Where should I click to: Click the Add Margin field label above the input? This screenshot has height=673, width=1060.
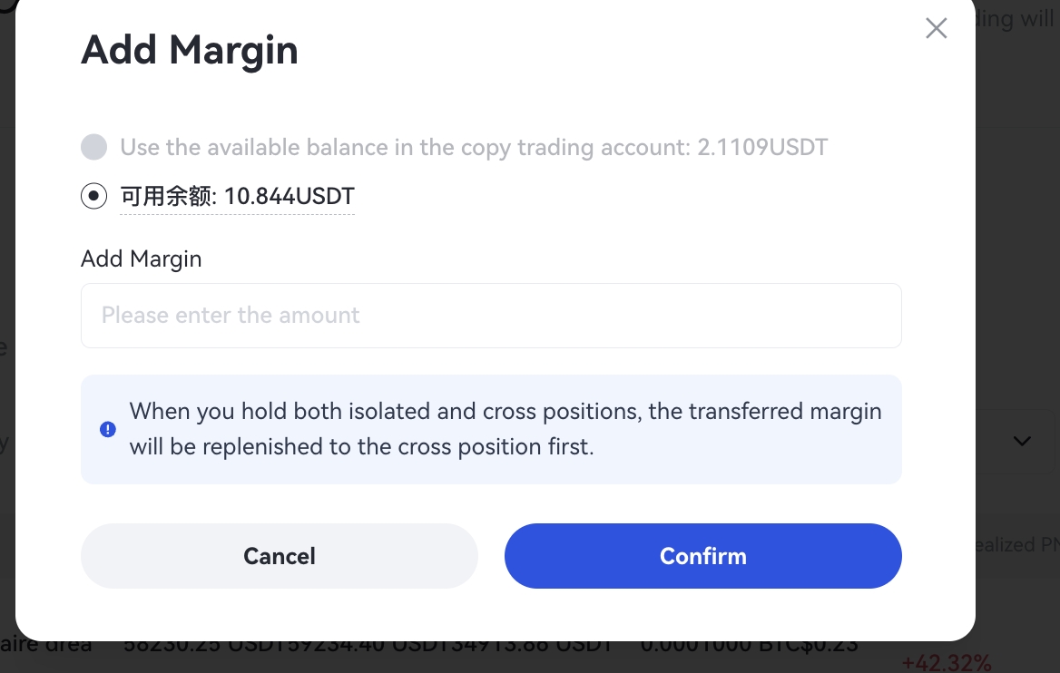tap(142, 259)
